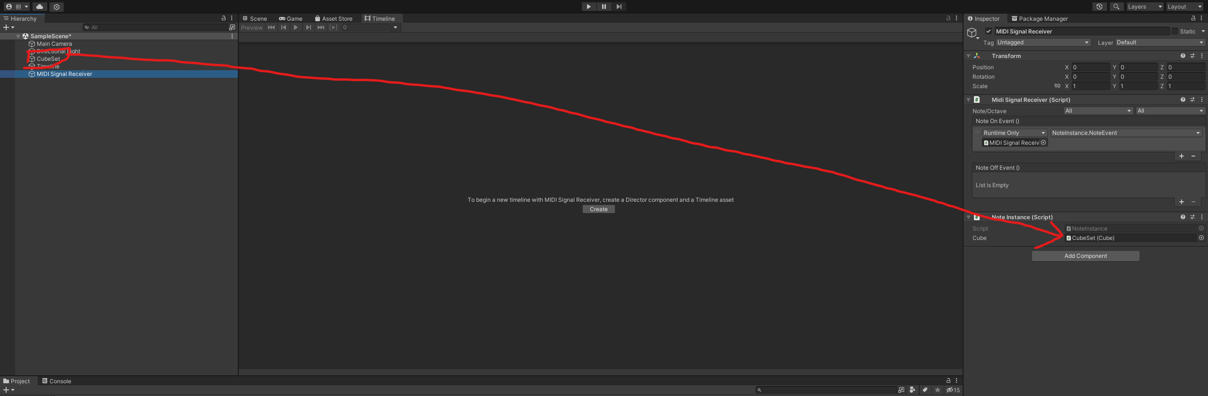Collapse the SampleScene tree node
Viewport: 1208px width, 396px height.
[x=18, y=36]
